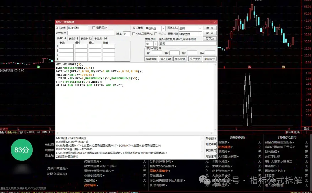Click parameter row 2 最小 cell
This screenshot has width=312, height=193.
click(81, 50)
